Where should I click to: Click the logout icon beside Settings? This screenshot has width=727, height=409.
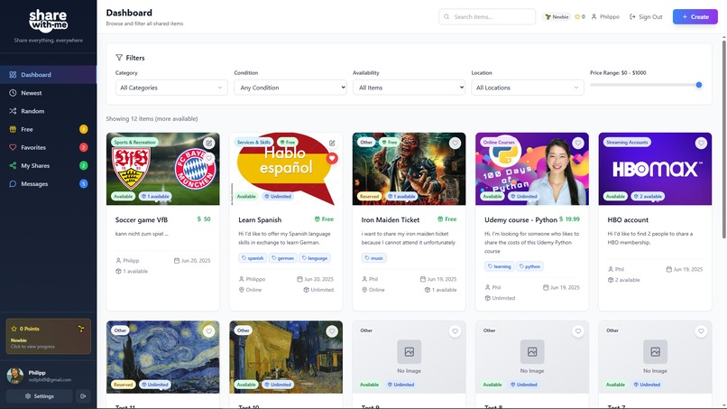coord(83,396)
